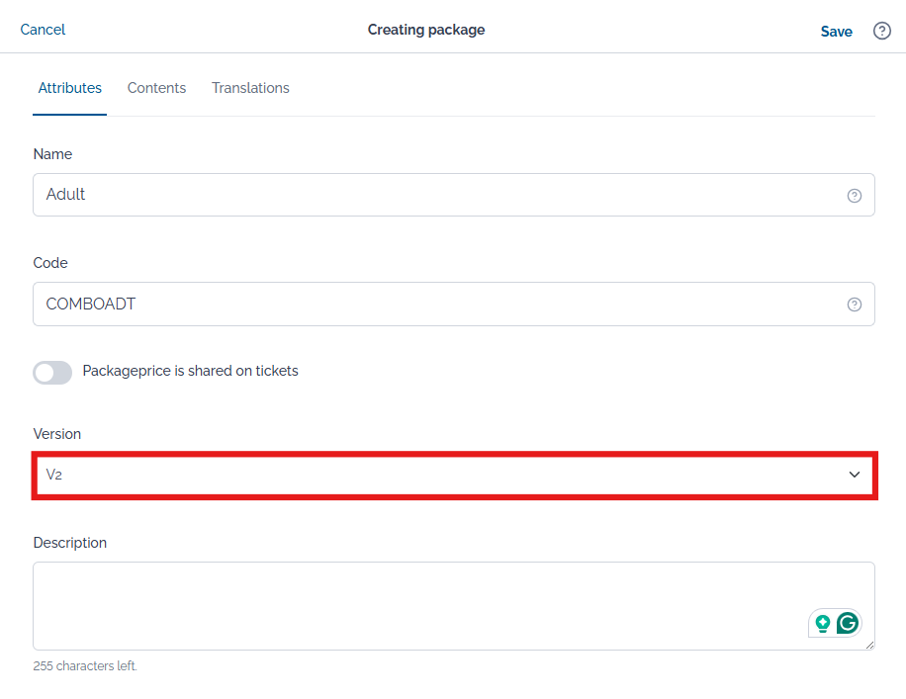Click the Name label above Adult field
The width and height of the screenshot is (906, 699).
52,154
